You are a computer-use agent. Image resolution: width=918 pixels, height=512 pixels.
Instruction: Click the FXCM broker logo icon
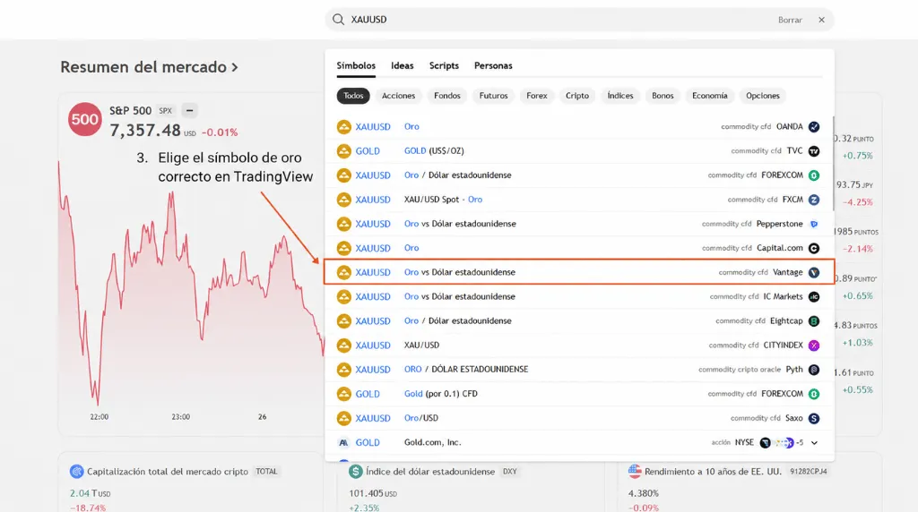click(814, 200)
